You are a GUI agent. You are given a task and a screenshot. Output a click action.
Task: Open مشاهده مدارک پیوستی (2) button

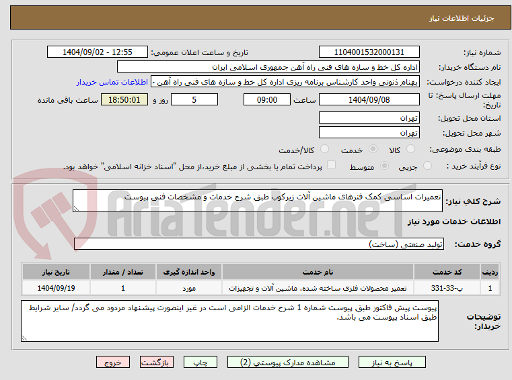pos(288,362)
